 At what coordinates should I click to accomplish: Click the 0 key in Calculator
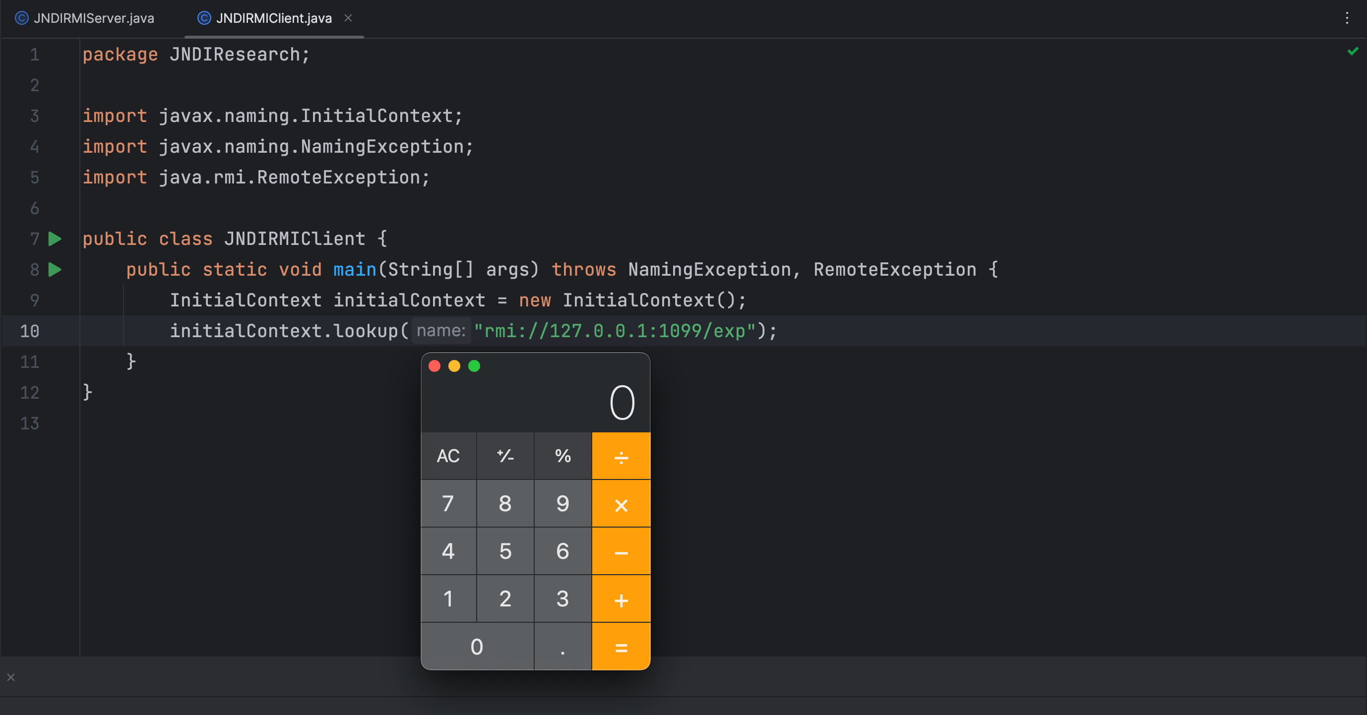click(x=477, y=647)
